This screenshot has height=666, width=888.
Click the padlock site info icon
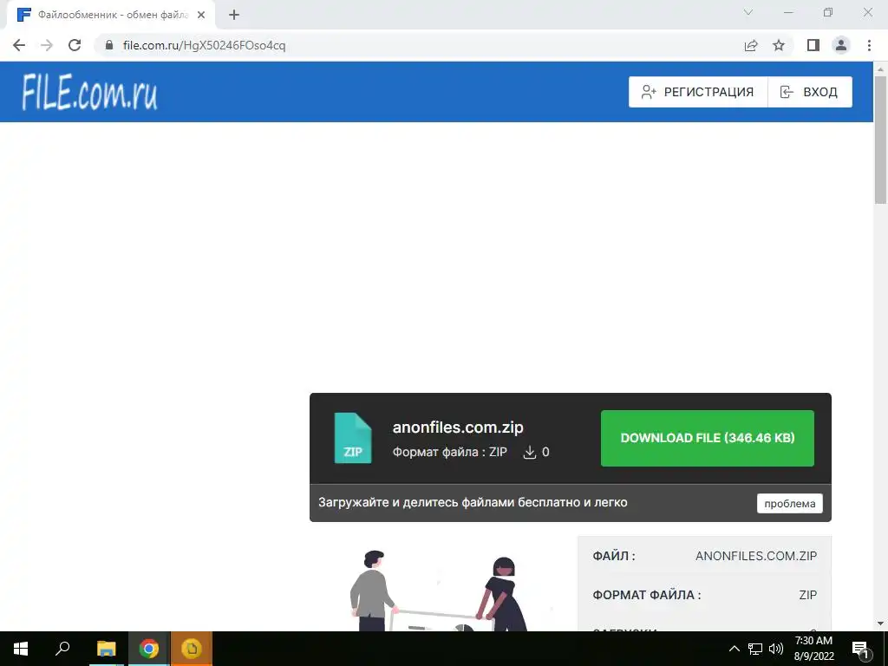tap(109, 45)
